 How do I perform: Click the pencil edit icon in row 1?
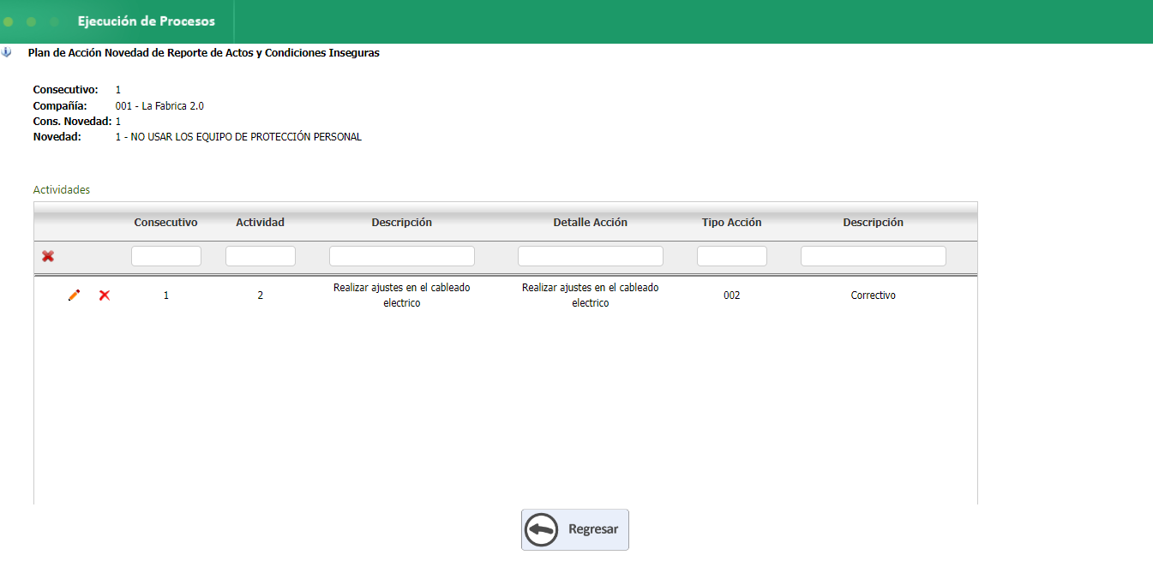coord(74,295)
